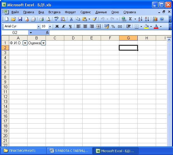Click the vertical scrollbar up arrow

click(169, 40)
